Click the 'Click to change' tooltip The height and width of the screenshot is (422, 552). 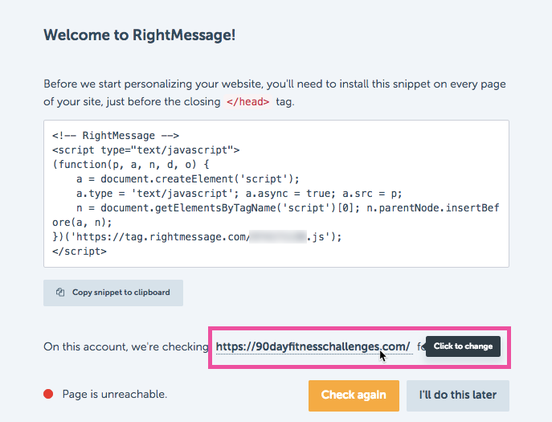[463, 346]
